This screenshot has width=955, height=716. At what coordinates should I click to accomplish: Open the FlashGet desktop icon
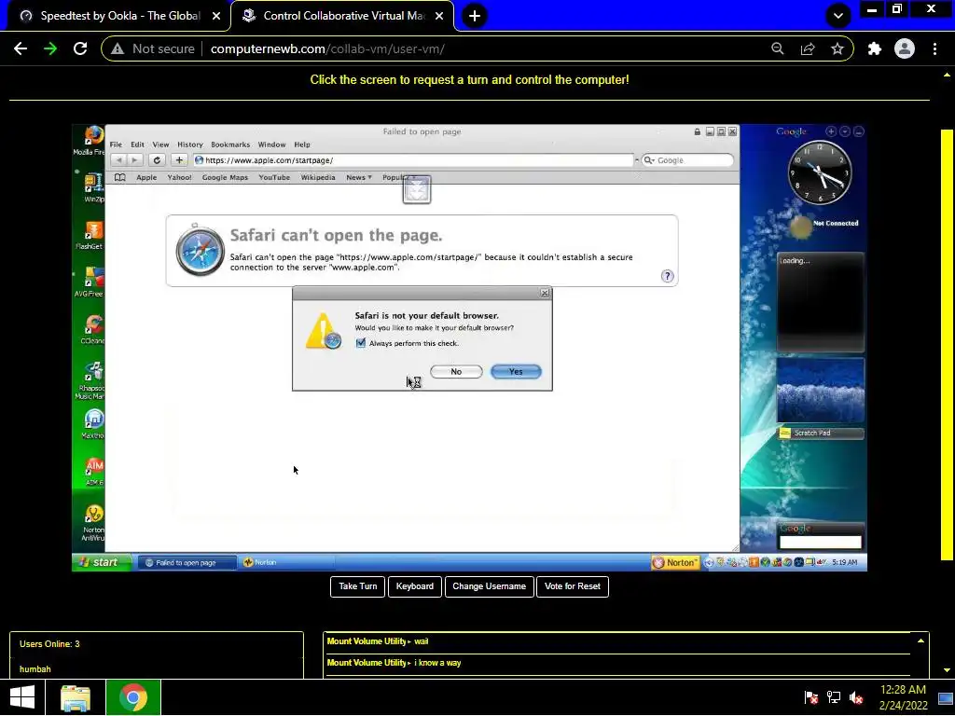tap(90, 235)
